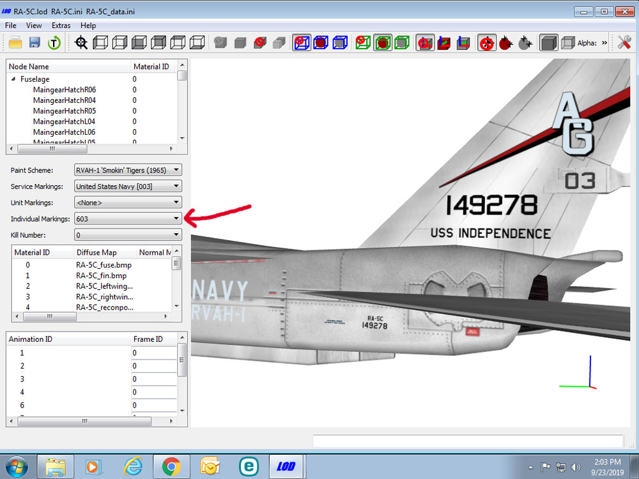Screen dimensions: 639x479
Task: Click the toolbar overflow chevron after Alpha
Action: (x=604, y=42)
